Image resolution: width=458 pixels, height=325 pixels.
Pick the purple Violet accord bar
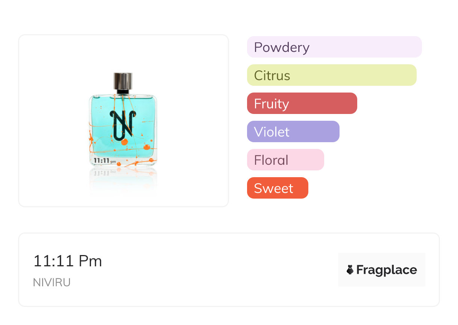[x=293, y=132]
